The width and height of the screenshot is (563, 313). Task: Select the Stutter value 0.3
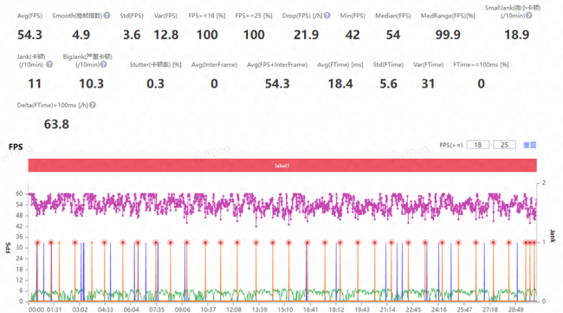(155, 84)
